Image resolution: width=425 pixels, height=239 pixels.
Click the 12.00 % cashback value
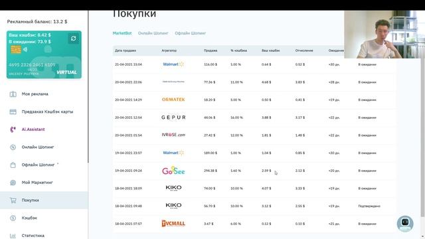pyautogui.click(x=236, y=135)
